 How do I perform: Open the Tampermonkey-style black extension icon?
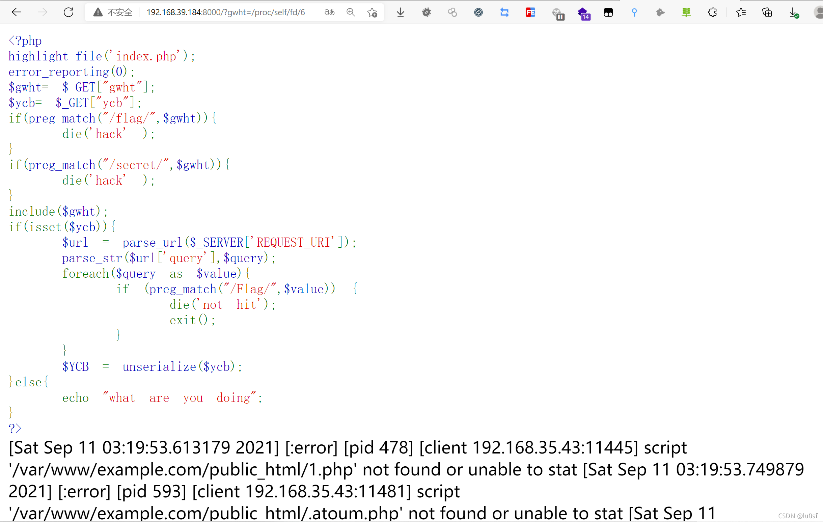608,12
